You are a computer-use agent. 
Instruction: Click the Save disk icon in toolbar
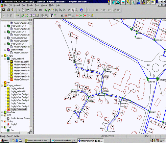[x=3, y=10]
